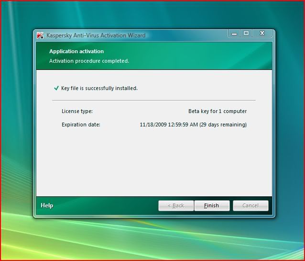Click 'Key file is successfully installed.' text
This screenshot has height=261, width=305.
99,88
